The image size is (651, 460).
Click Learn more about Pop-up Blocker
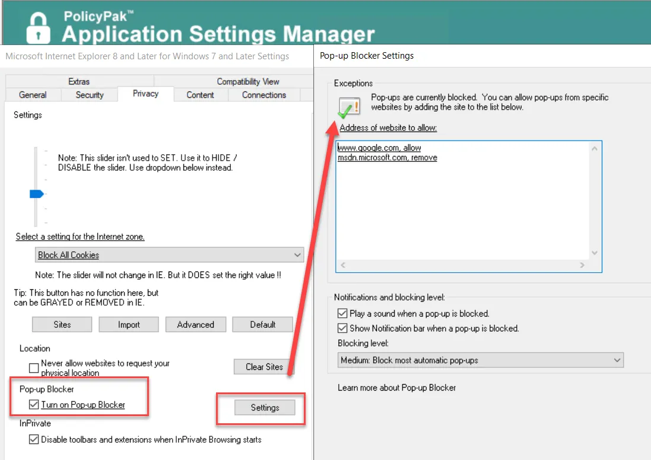[x=396, y=388]
